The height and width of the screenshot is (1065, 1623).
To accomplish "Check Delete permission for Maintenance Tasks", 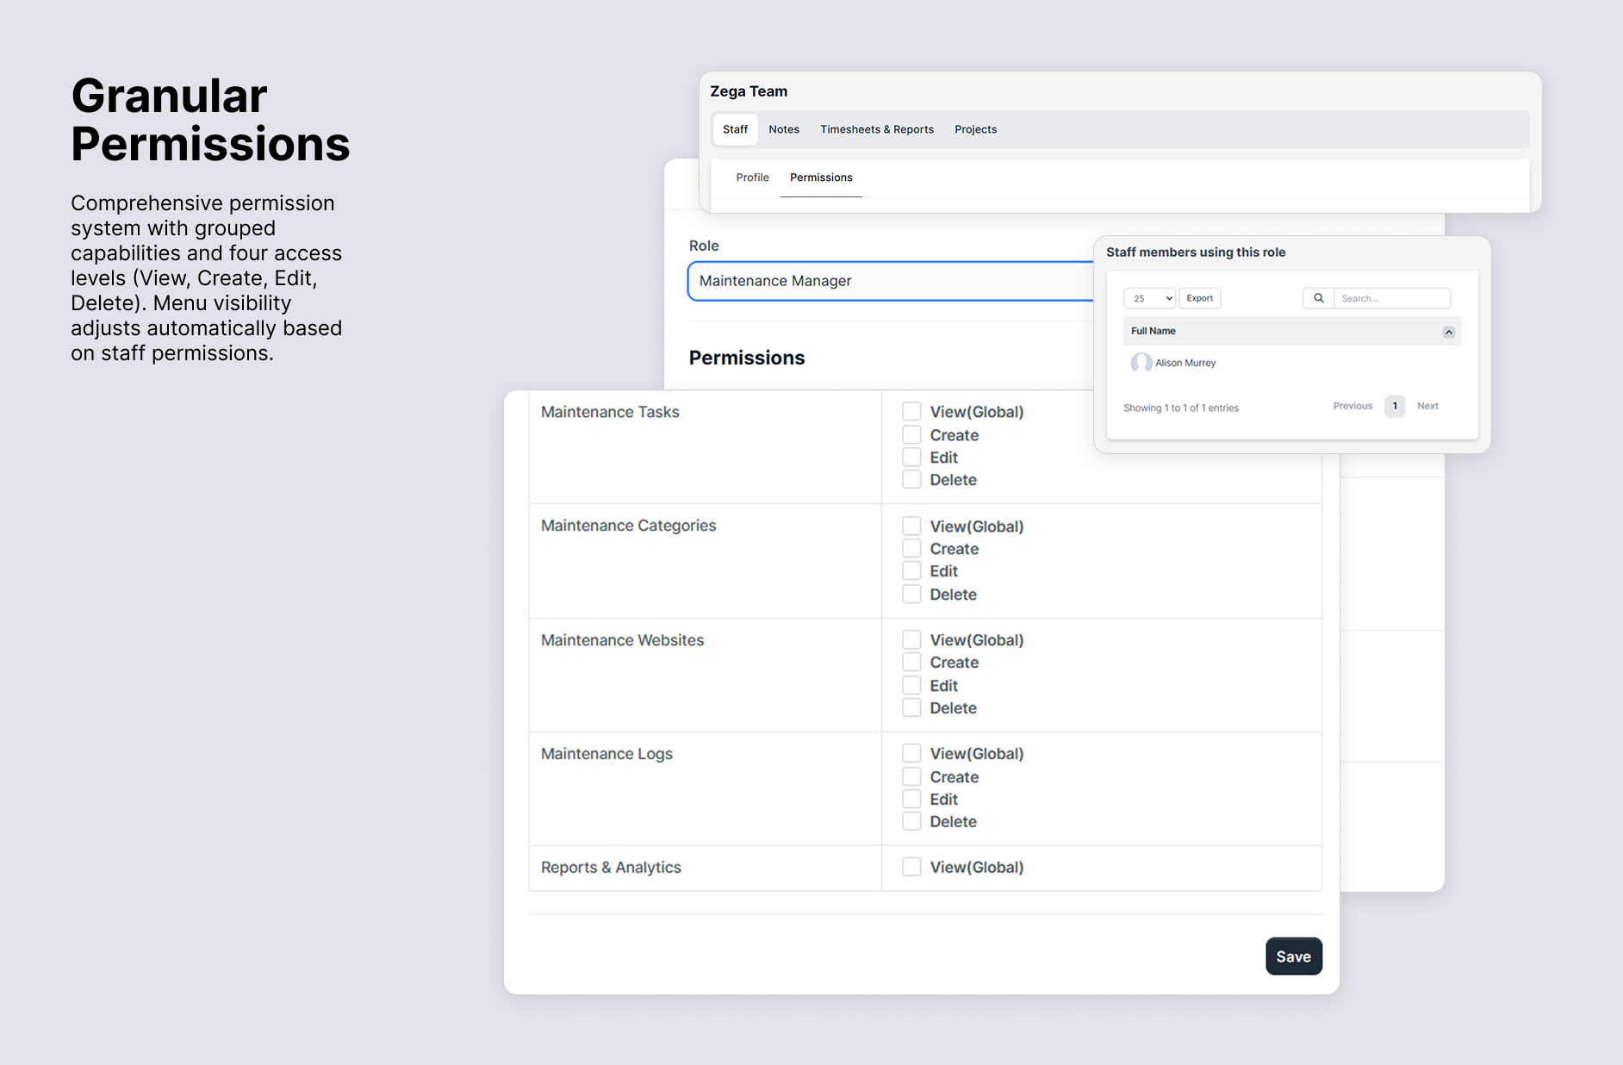I will (911, 478).
